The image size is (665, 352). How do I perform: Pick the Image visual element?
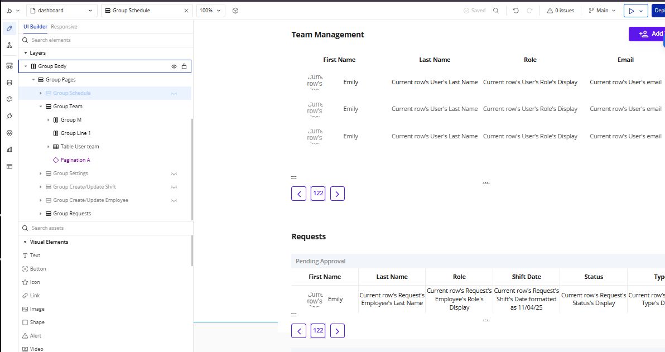33,309
